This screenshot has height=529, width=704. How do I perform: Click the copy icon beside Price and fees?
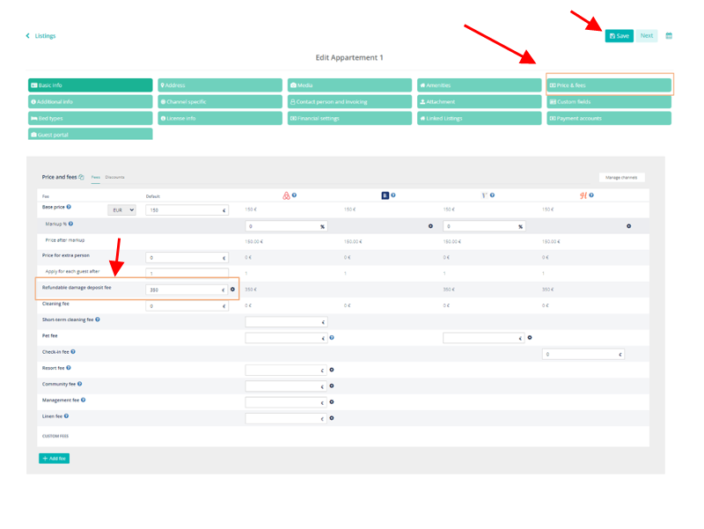click(x=81, y=177)
